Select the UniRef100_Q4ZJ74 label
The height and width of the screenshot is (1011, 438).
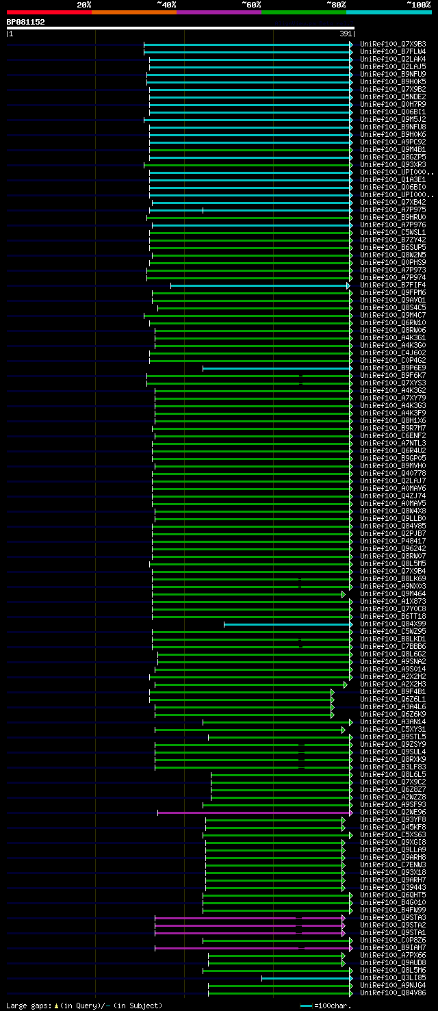pyautogui.click(x=393, y=496)
